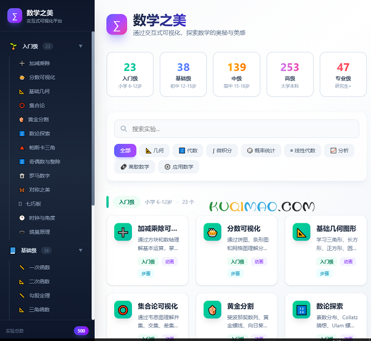This screenshot has width=371, height=341.
Task: Click the triangle icon beside 三角函数 in sidebar
Action: point(22,310)
